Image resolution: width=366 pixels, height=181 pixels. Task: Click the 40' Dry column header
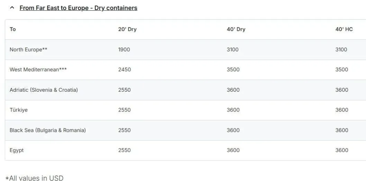point(236,29)
